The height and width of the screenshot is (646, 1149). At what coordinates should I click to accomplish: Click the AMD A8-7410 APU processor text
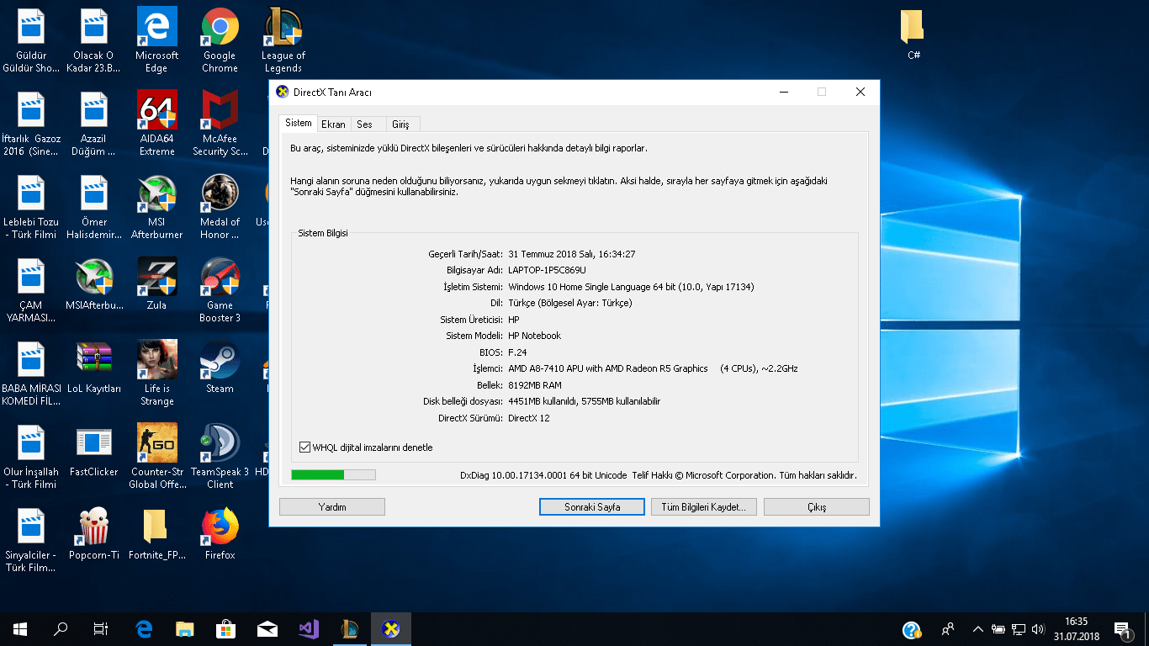tap(653, 368)
